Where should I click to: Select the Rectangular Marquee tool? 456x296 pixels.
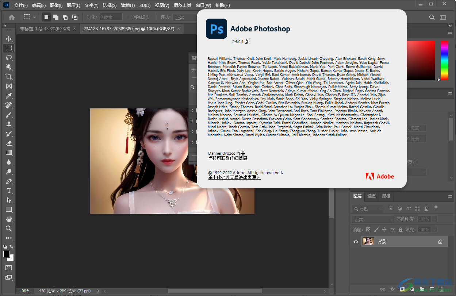tap(9, 48)
